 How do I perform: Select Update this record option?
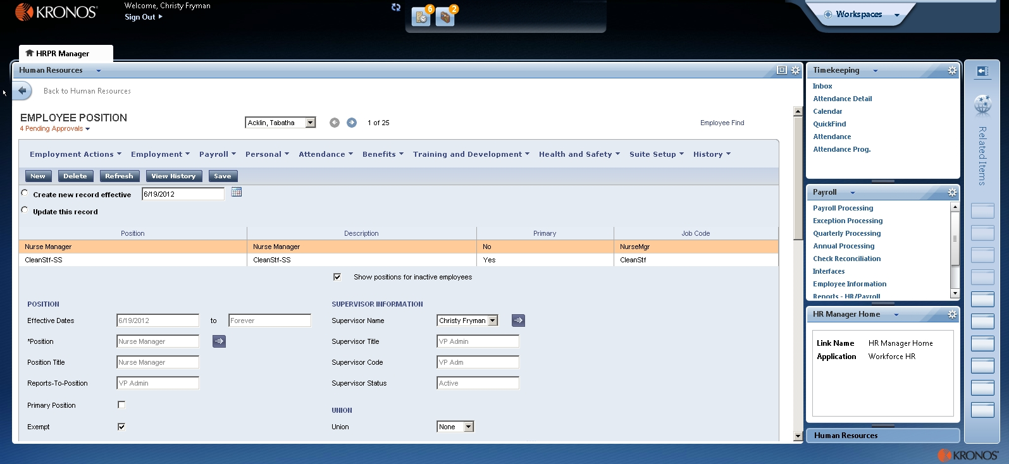point(25,210)
